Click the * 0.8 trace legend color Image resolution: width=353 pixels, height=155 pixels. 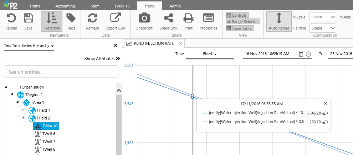tap(205, 122)
